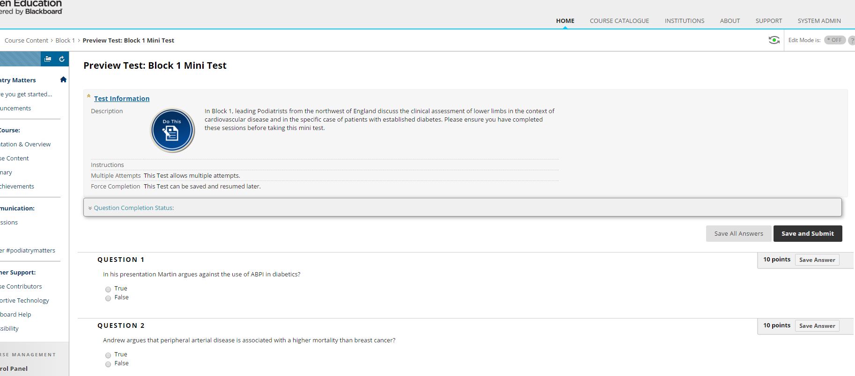The image size is (855, 376).
Task: Open the course menu folder icon
Action: 48,59
